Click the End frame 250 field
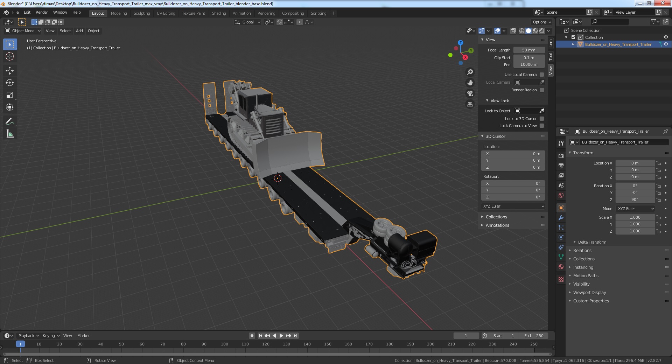 click(x=534, y=336)
